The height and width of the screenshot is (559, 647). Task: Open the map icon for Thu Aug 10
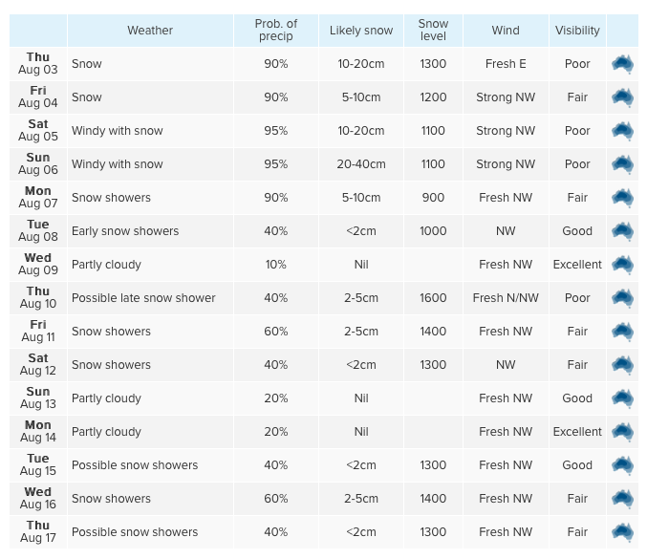pos(622,298)
